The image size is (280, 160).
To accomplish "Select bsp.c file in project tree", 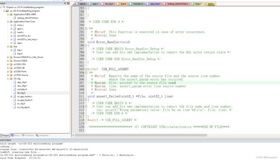I will [x=20, y=50].
